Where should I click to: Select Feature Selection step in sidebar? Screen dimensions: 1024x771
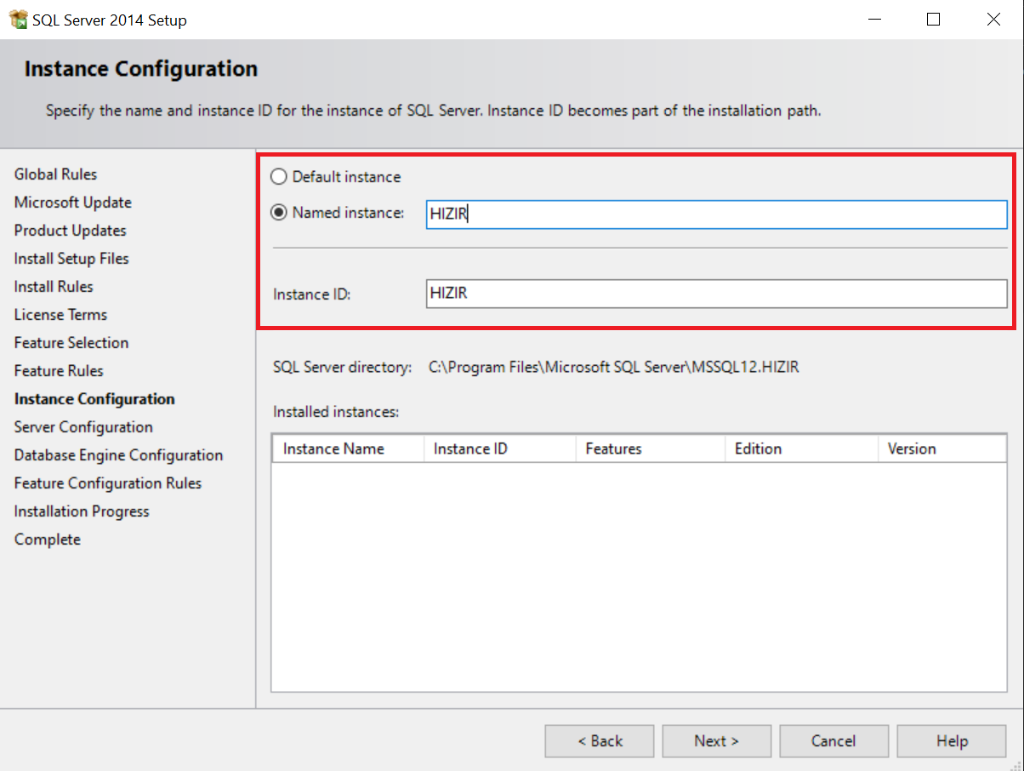pyautogui.click(x=71, y=343)
